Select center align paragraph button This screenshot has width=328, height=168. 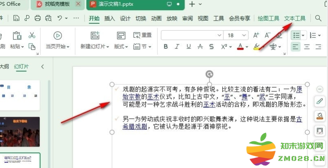click(x=307, y=47)
